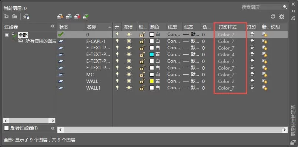Collapse the 全部 tree node
The image size is (298, 147).
pyautogui.click(x=7, y=35)
